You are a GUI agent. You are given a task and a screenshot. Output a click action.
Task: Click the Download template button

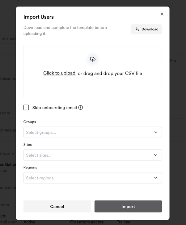(x=146, y=29)
